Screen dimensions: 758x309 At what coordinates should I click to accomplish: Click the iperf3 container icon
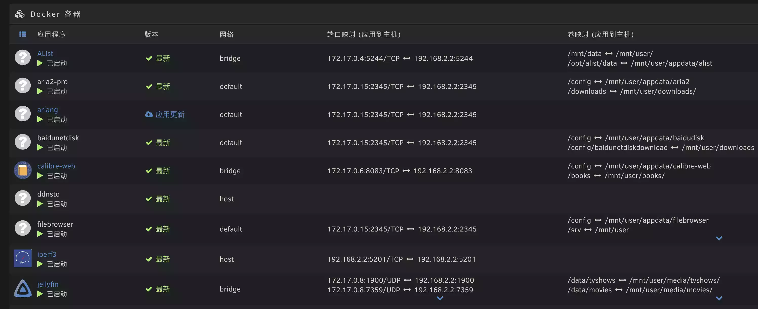pyautogui.click(x=23, y=258)
